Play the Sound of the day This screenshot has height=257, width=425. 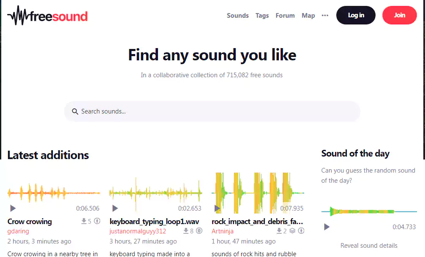coord(326,227)
